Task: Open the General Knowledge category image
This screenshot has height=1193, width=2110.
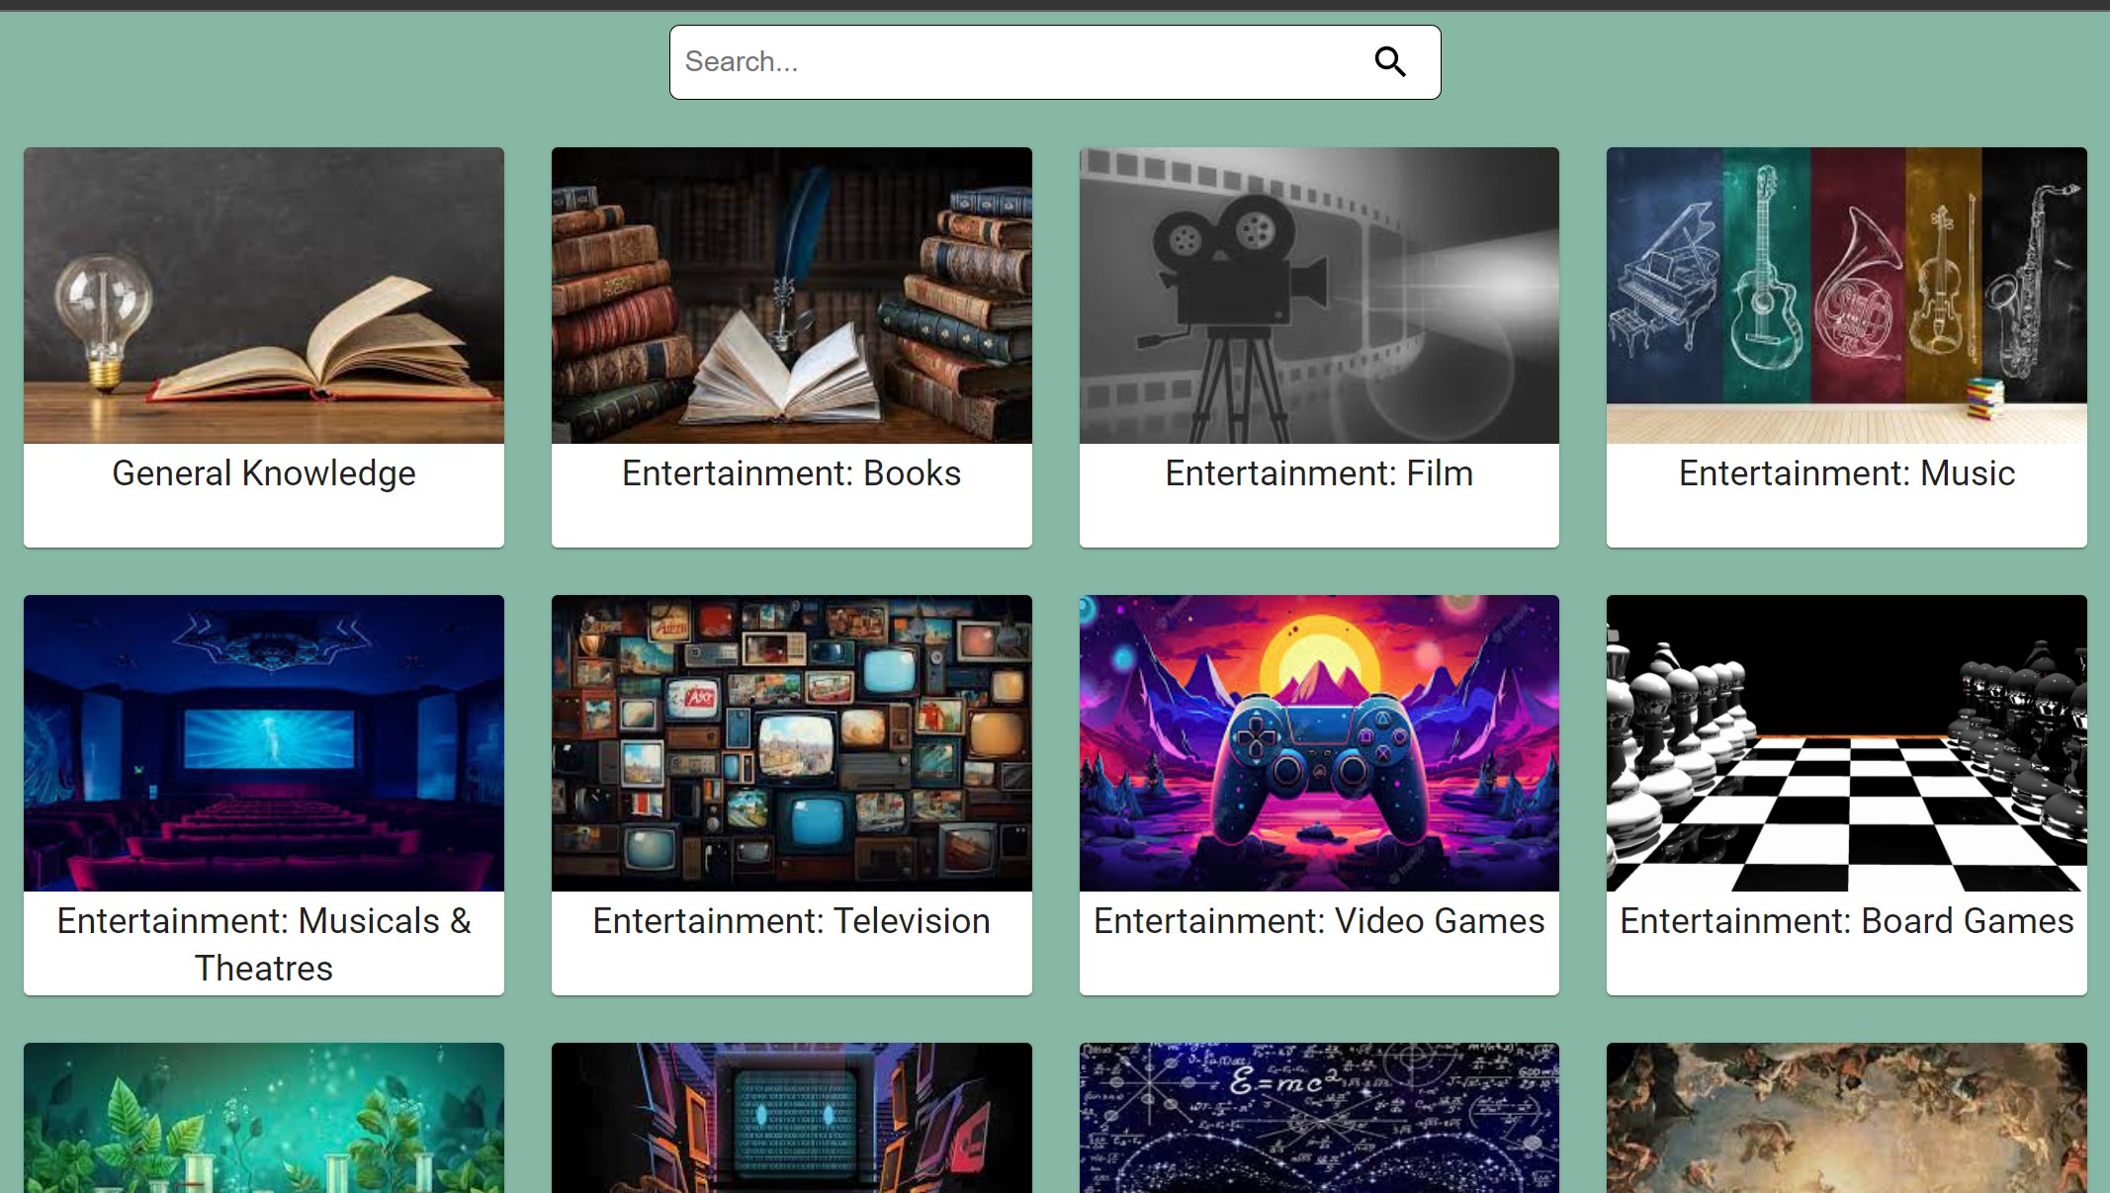Action: [264, 296]
